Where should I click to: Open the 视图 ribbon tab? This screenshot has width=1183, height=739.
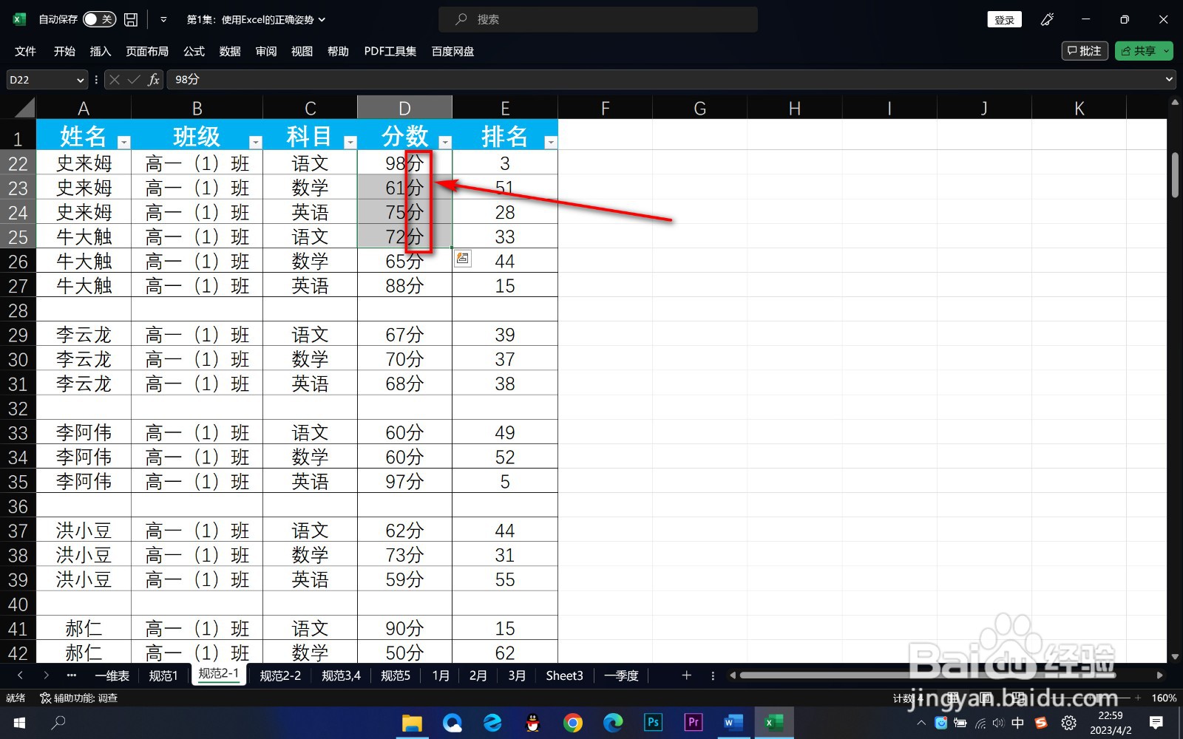click(x=302, y=51)
